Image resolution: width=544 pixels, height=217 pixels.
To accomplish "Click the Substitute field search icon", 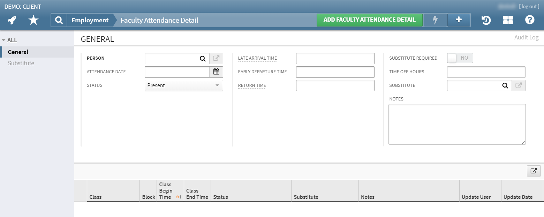I will [x=505, y=85].
